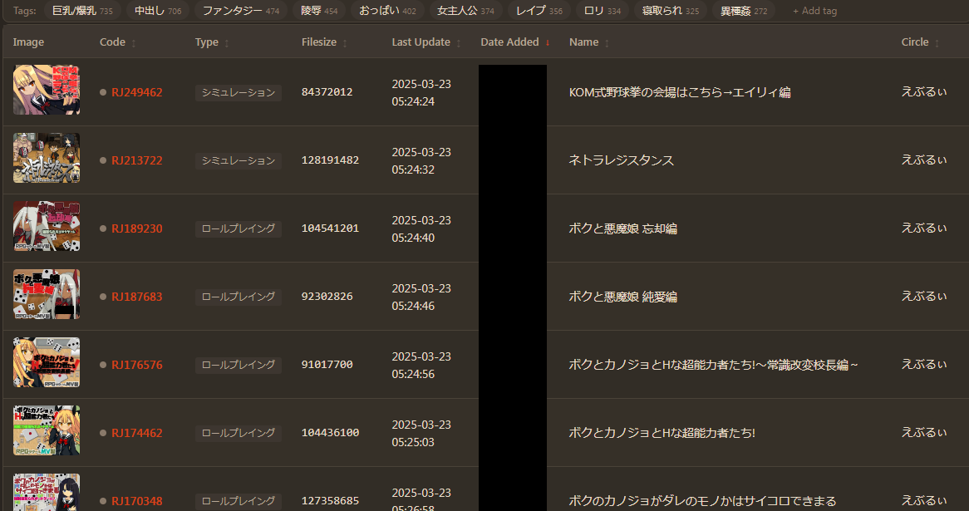This screenshot has height=511, width=969.
Task: Select the 女主人公 374 tag
Action: [465, 11]
